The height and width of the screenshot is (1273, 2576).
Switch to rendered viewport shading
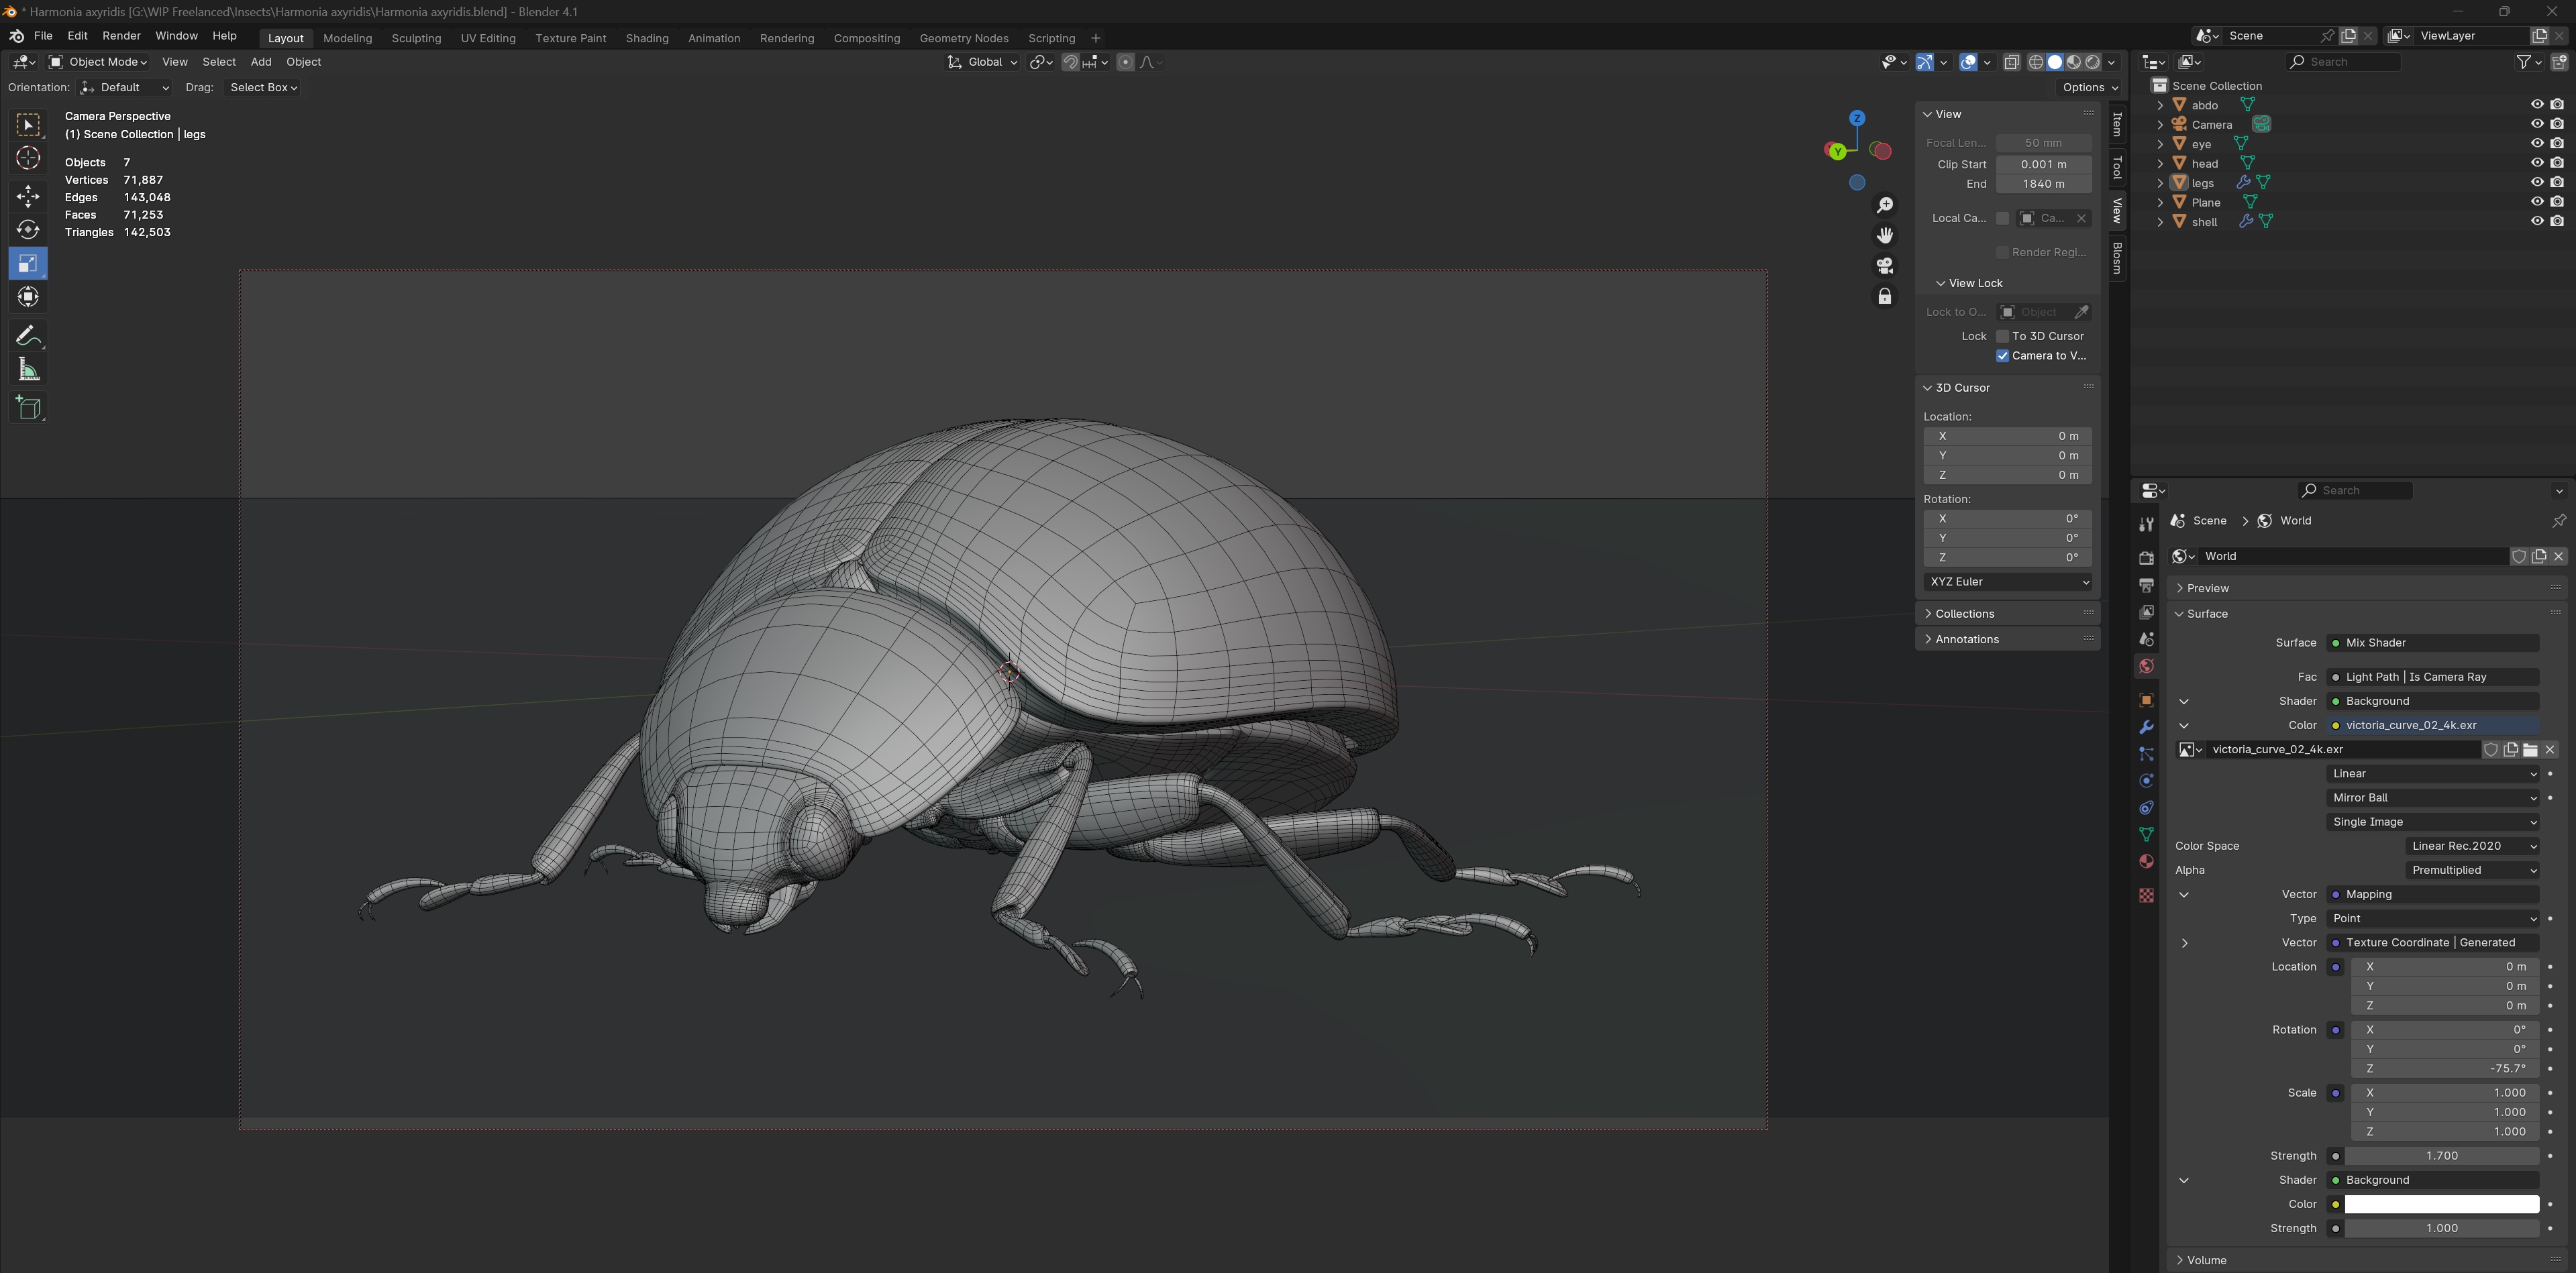2093,62
